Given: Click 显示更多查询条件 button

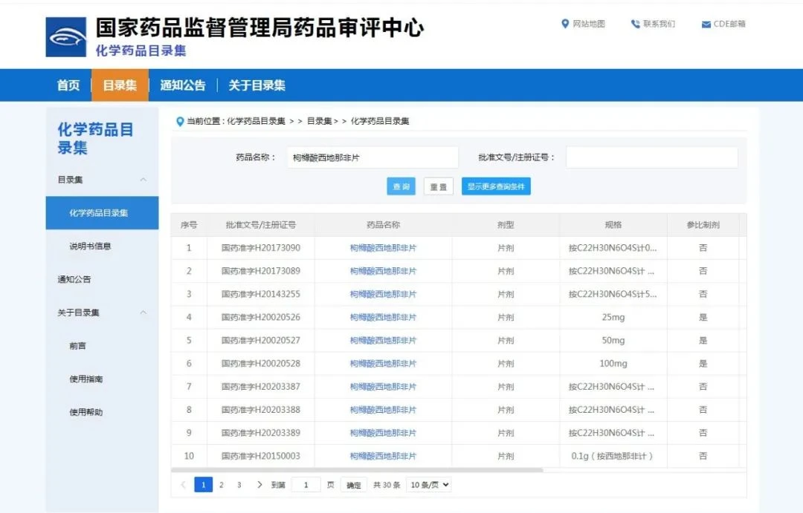Looking at the screenshot, I should pyautogui.click(x=496, y=186).
